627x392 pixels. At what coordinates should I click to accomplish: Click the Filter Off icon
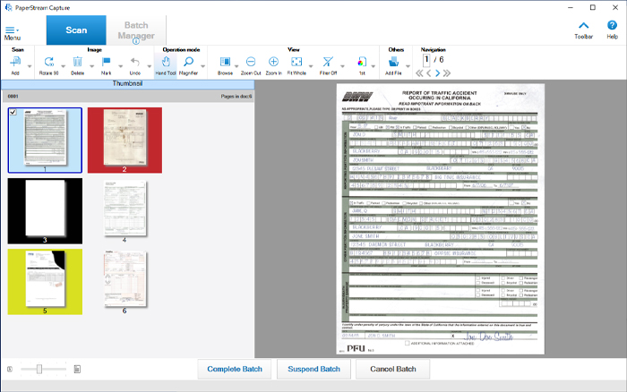point(328,62)
